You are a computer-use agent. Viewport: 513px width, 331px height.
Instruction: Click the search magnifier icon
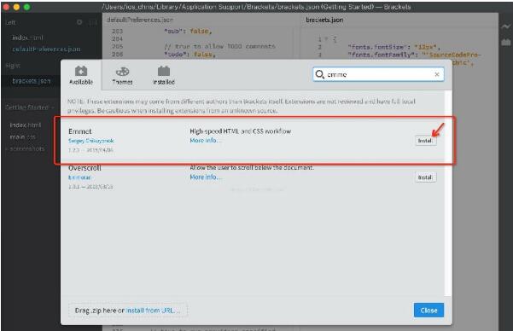point(319,74)
